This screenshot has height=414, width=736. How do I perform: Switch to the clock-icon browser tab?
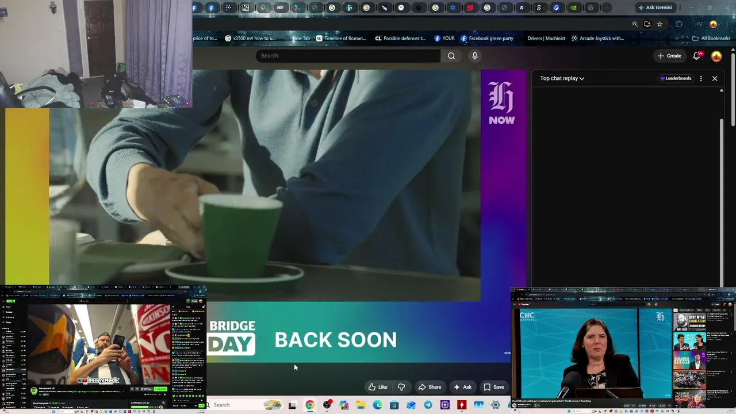pos(401,7)
